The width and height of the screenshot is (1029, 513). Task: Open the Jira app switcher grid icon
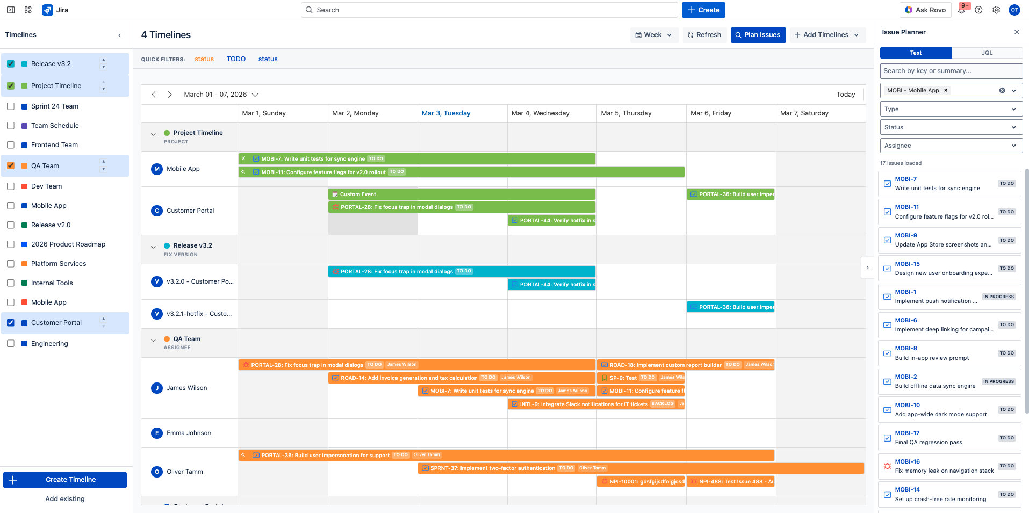coord(27,10)
